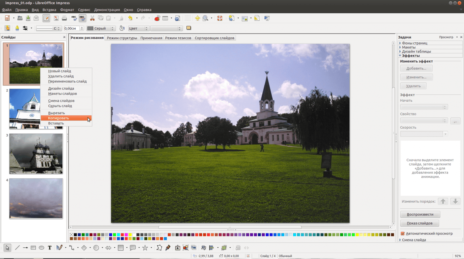This screenshot has height=259, width=464.
Task: Click the Добавить... button
Action: pos(416,69)
